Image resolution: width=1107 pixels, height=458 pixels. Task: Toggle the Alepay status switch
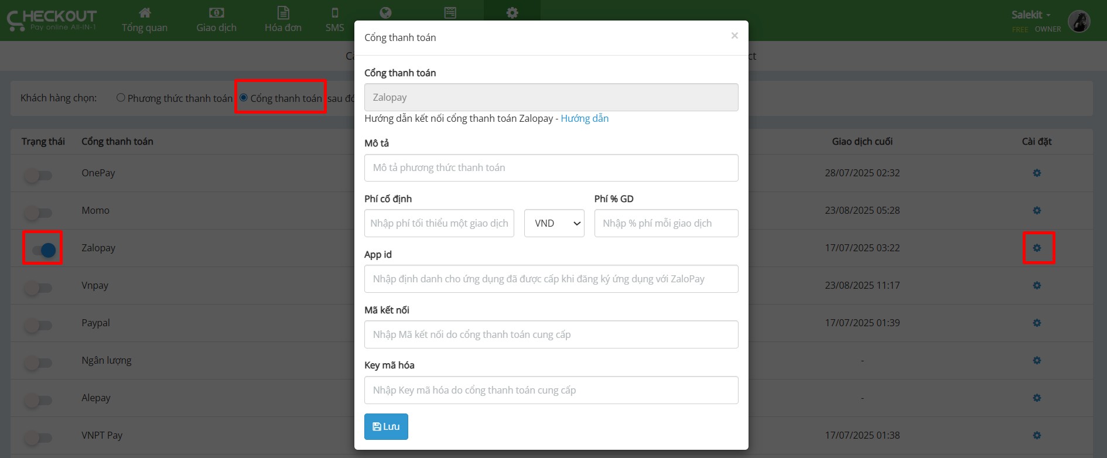pos(39,400)
